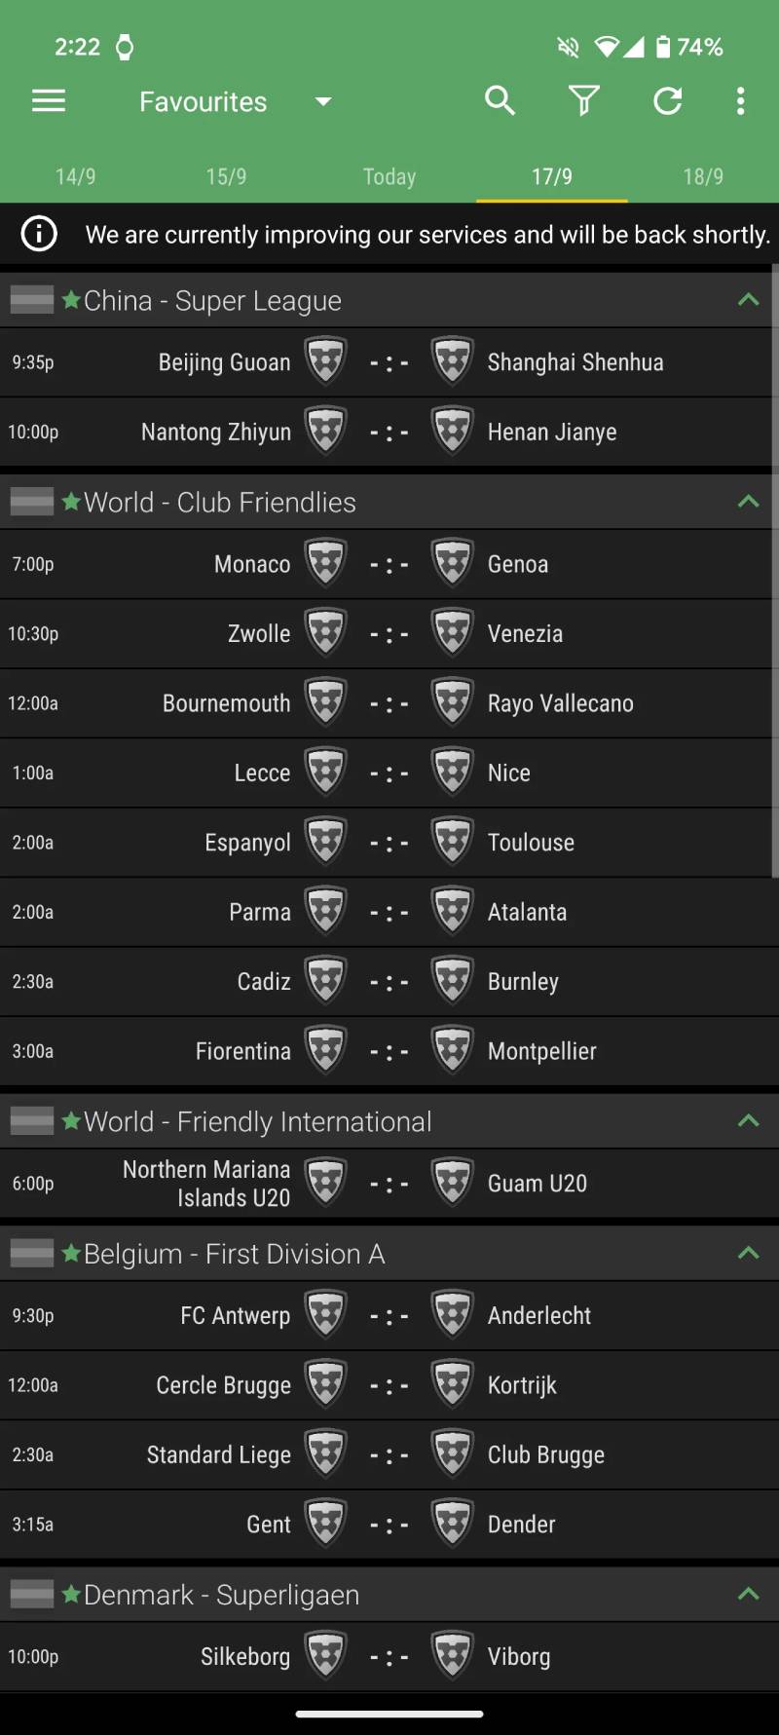Screen dimensions: 779x1735
Task: Tap Beijing Guoan team crest
Action: coord(325,362)
